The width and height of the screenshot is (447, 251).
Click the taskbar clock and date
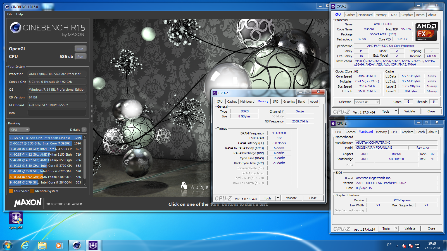pos(432,245)
